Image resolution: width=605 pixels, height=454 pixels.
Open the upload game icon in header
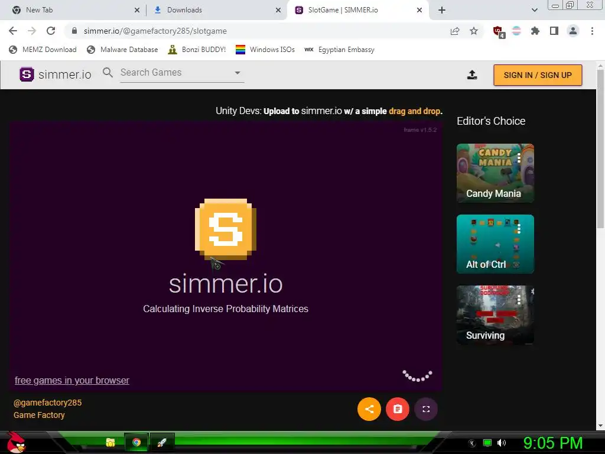(x=472, y=75)
